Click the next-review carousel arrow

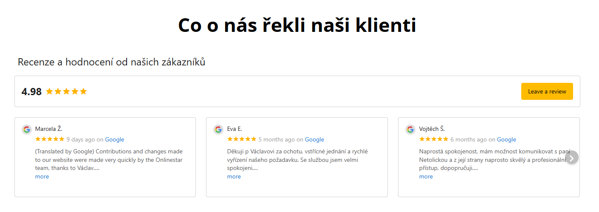click(572, 158)
